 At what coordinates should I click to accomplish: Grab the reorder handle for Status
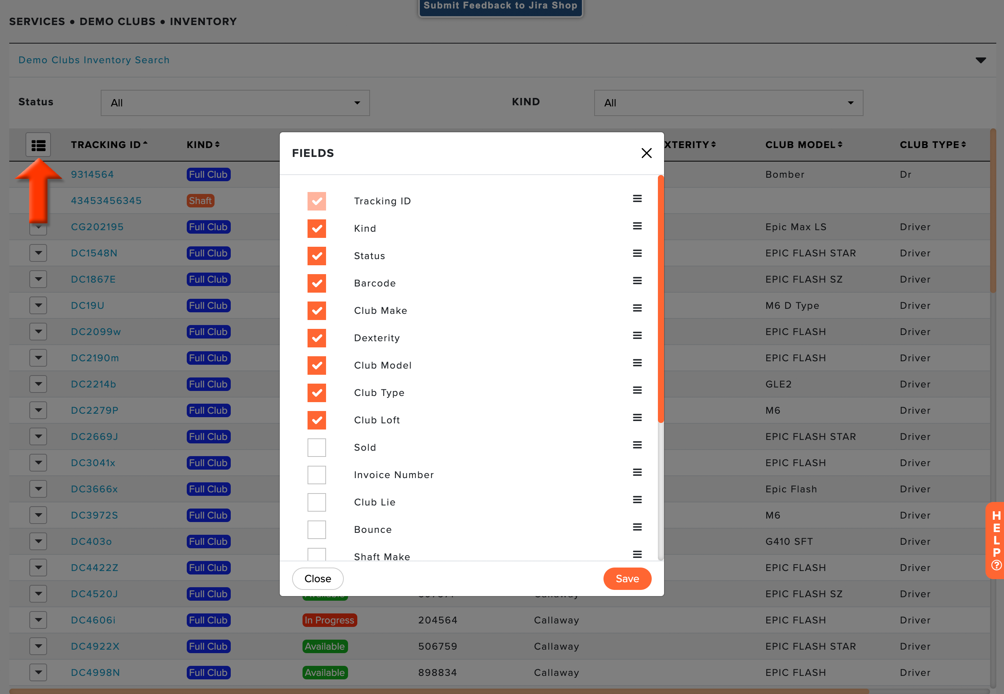point(637,254)
